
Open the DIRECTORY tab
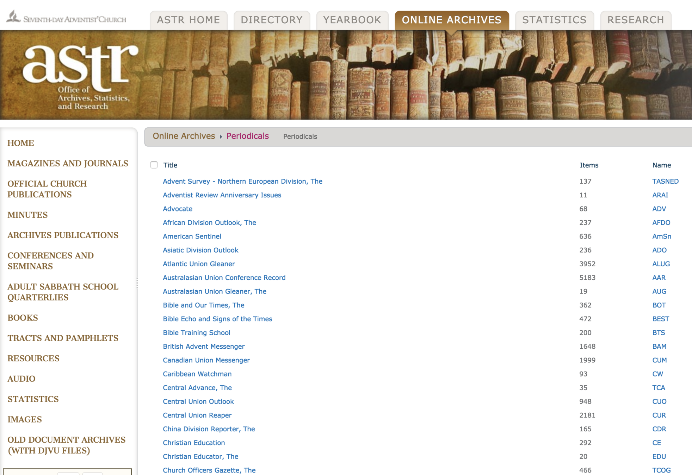coord(272,20)
